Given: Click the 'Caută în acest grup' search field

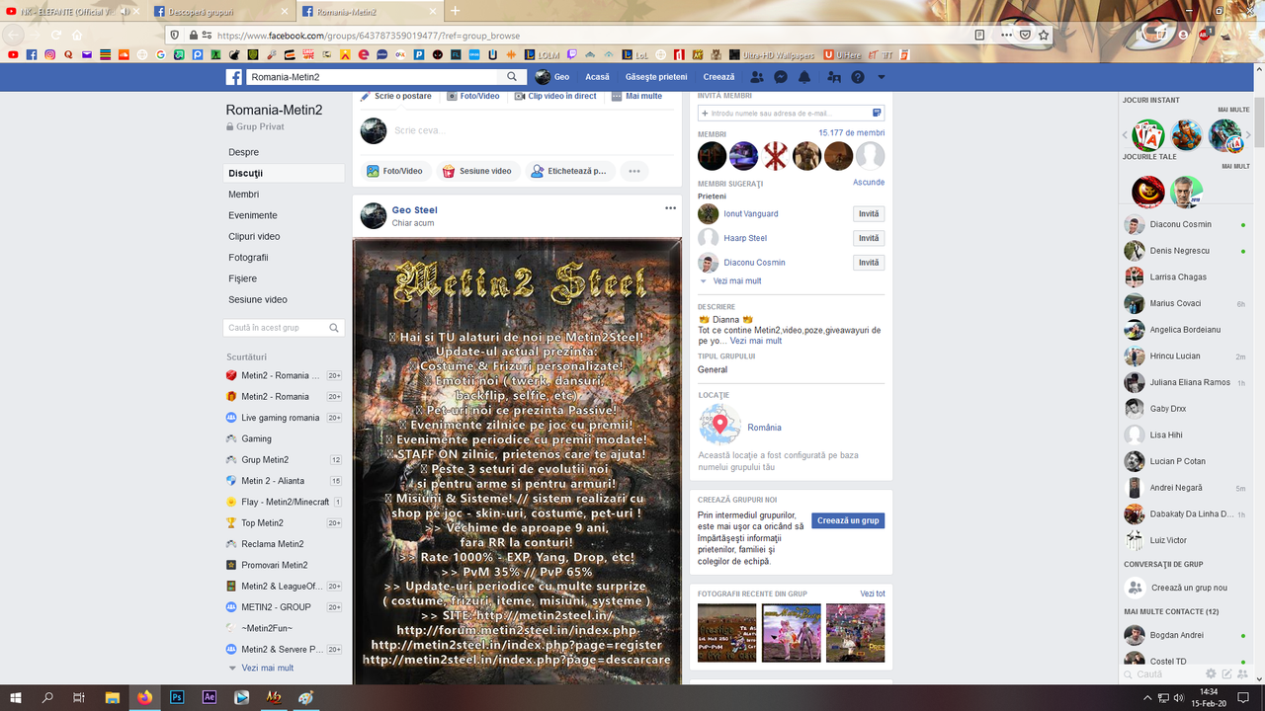Looking at the screenshot, I should point(284,328).
